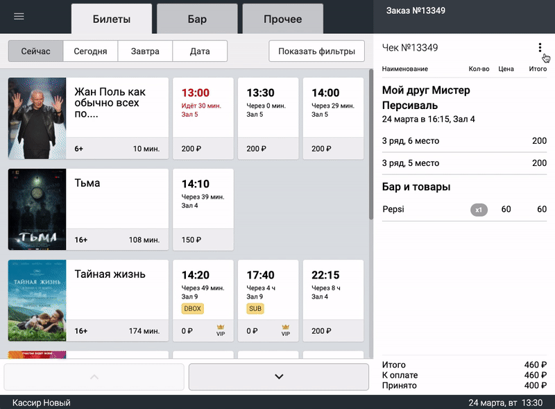Select ticket row 3 ряд, 6 место

(x=464, y=141)
